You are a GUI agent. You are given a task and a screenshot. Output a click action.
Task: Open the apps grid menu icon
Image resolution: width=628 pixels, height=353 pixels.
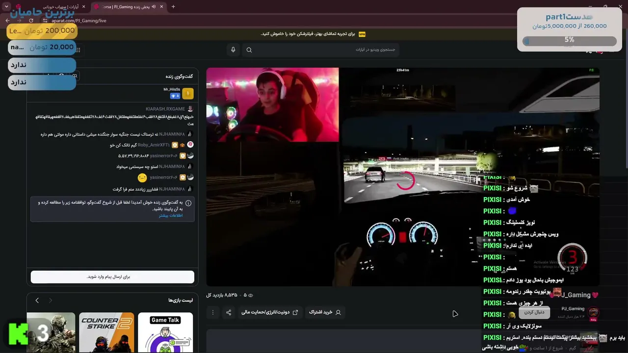click(78, 50)
